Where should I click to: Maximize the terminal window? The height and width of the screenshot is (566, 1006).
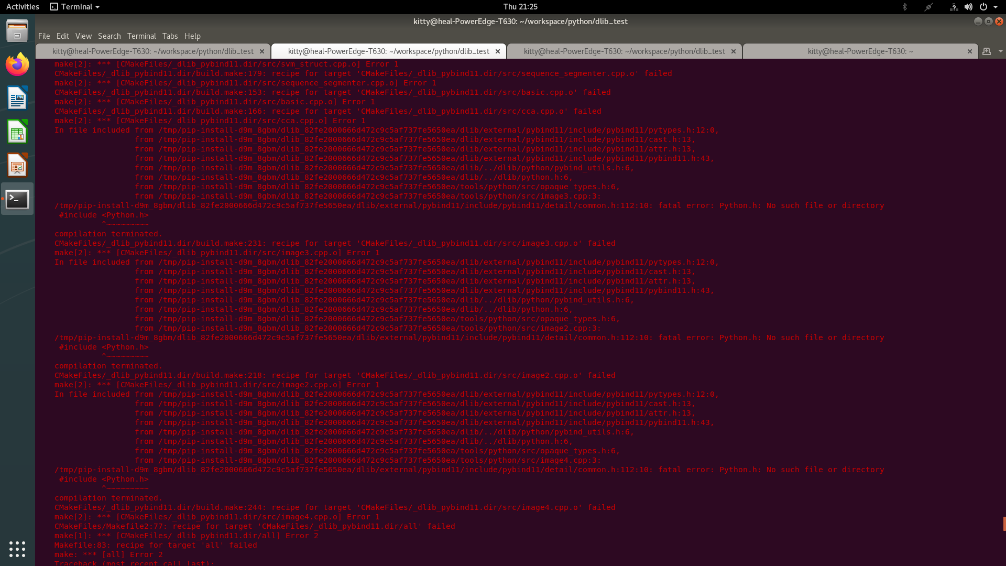pos(989,21)
